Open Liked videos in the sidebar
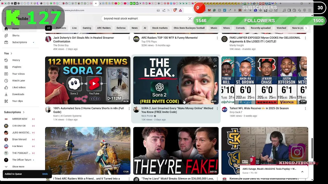The width and height of the screenshot is (328, 184). tap(19, 87)
